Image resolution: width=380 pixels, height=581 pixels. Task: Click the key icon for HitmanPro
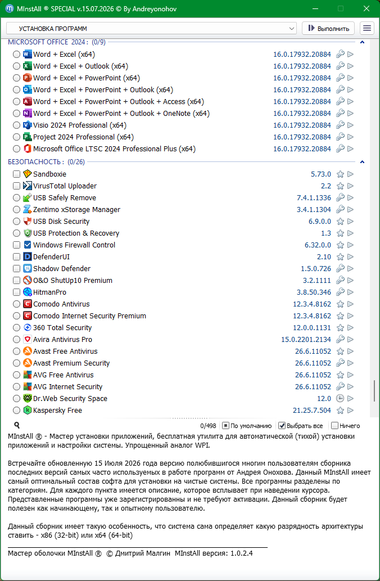coord(340,292)
